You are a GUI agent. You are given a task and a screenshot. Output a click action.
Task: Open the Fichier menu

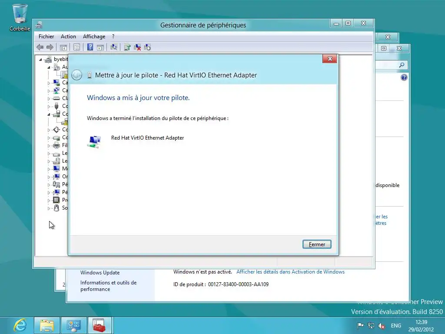[x=46, y=37]
